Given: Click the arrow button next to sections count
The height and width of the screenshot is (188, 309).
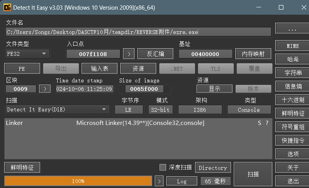Looking at the screenshot, I should (x=45, y=89).
